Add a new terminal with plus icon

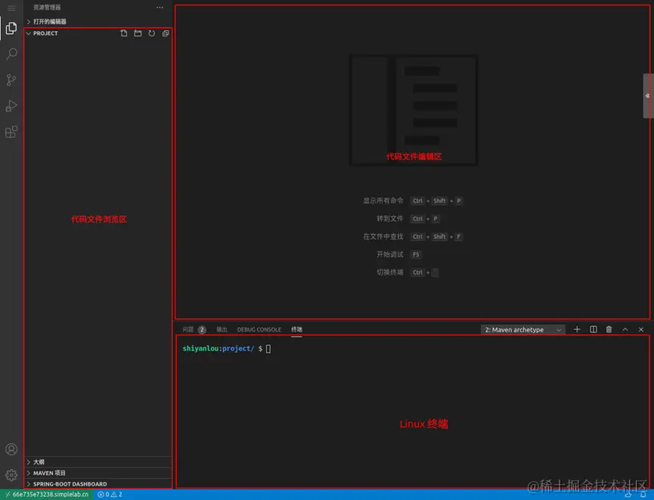tap(577, 329)
